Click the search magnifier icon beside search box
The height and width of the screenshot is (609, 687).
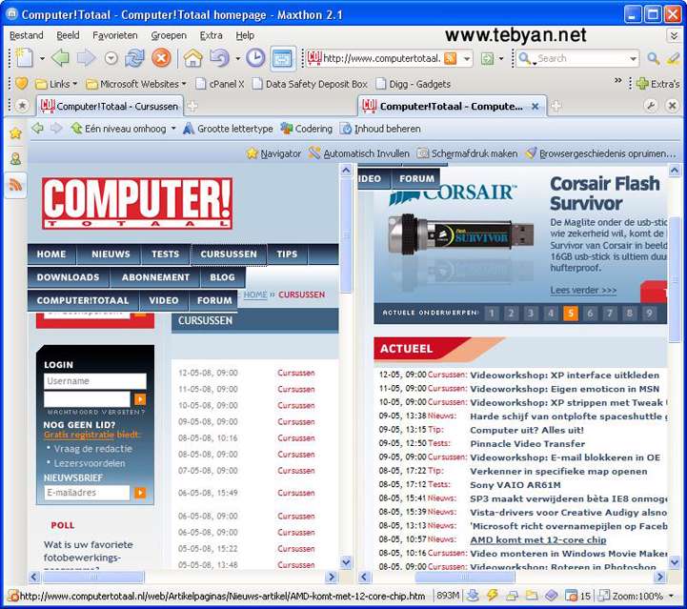654,58
